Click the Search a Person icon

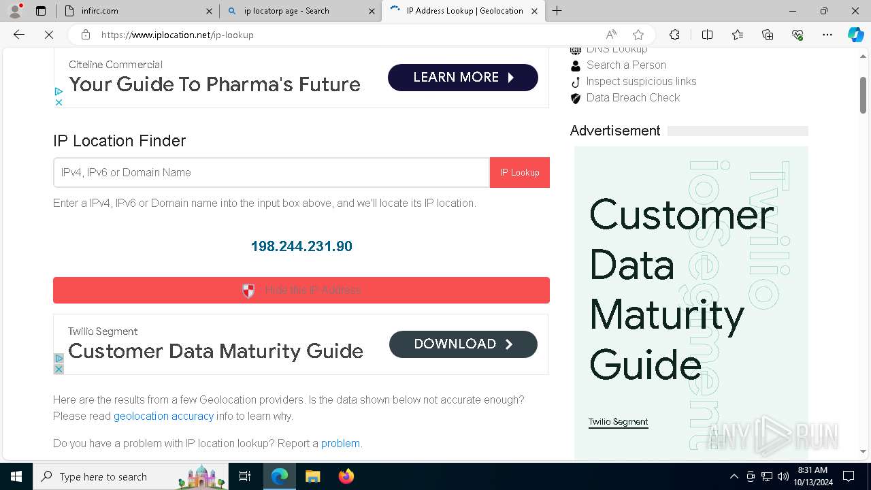tap(576, 65)
